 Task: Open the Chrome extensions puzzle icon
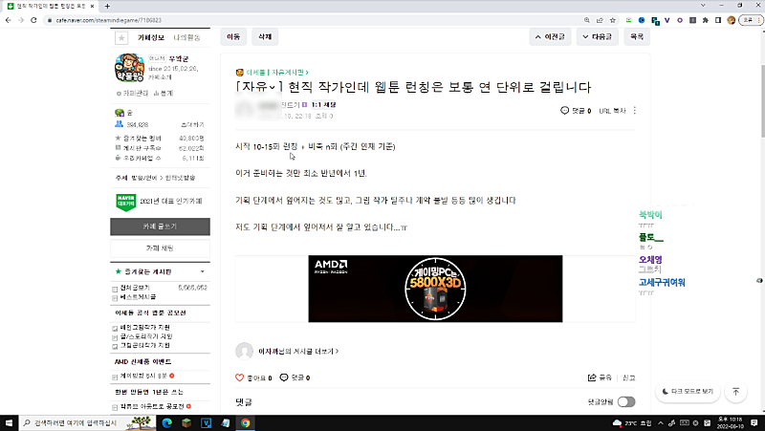click(705, 20)
